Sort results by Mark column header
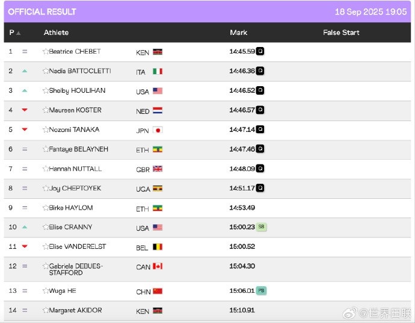Image resolution: width=415 pixels, height=323 pixels. [x=238, y=33]
